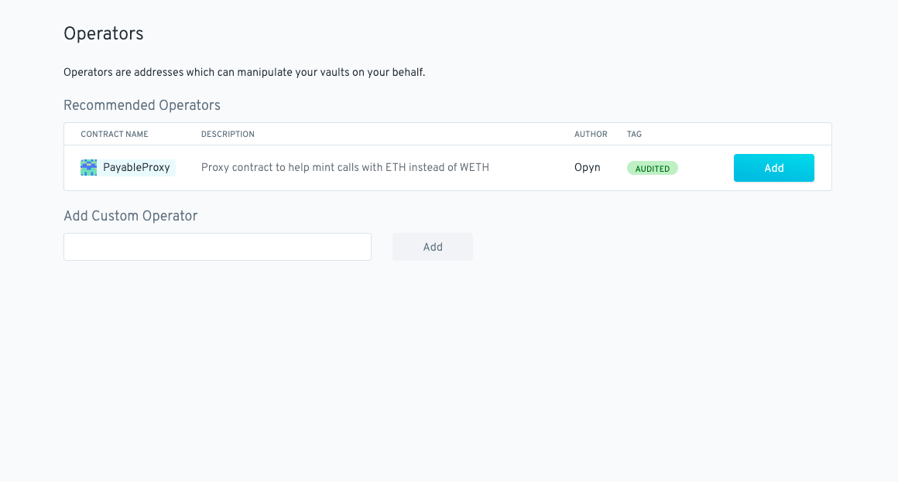Click the PayableProxy identicon image
The image size is (898, 482).
[88, 168]
